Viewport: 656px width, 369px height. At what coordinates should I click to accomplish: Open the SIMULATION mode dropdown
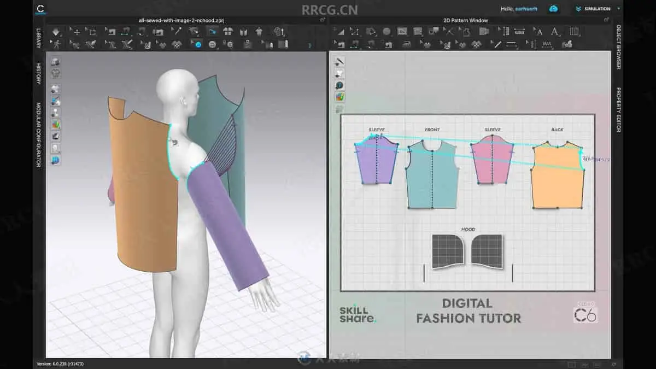pyautogui.click(x=598, y=9)
